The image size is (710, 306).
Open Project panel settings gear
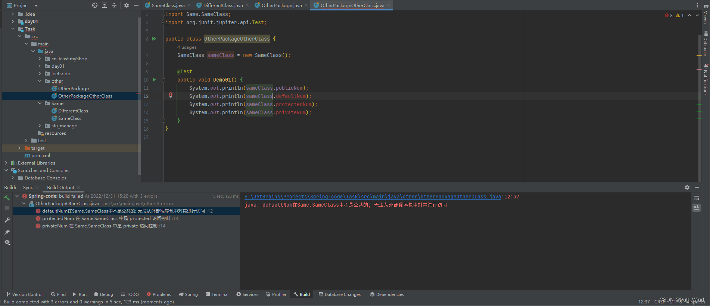127,5
